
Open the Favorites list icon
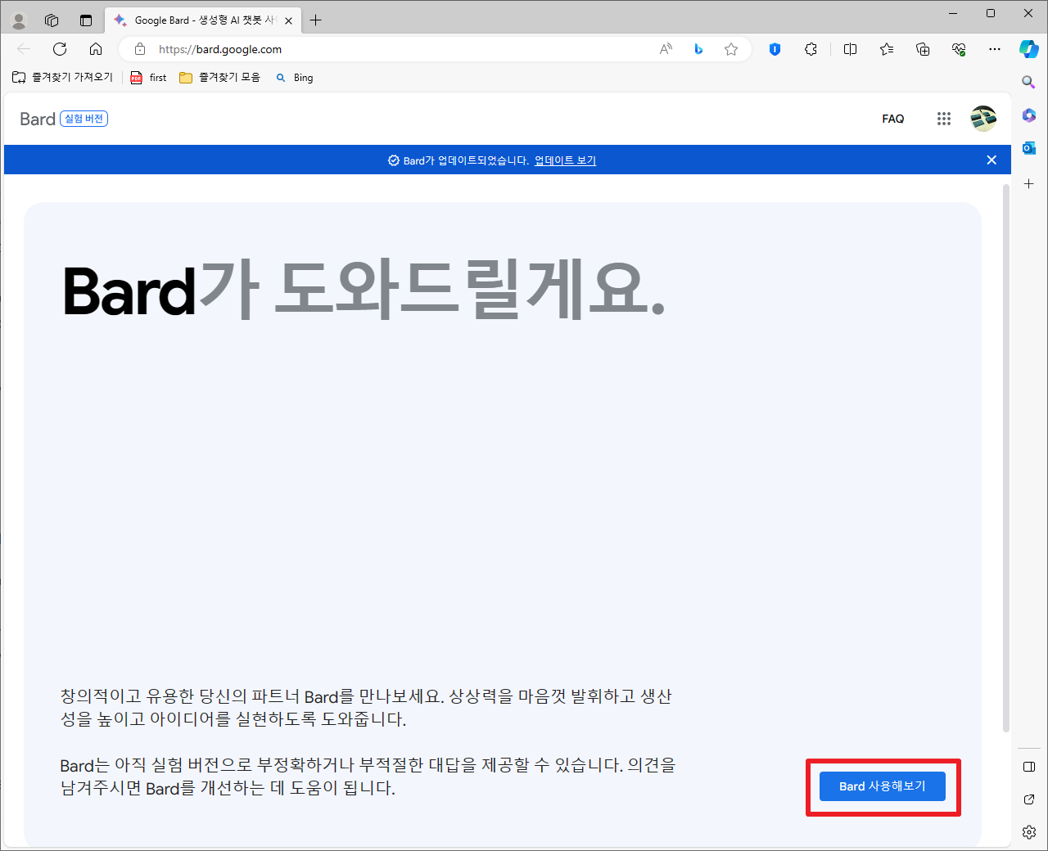[x=887, y=49]
